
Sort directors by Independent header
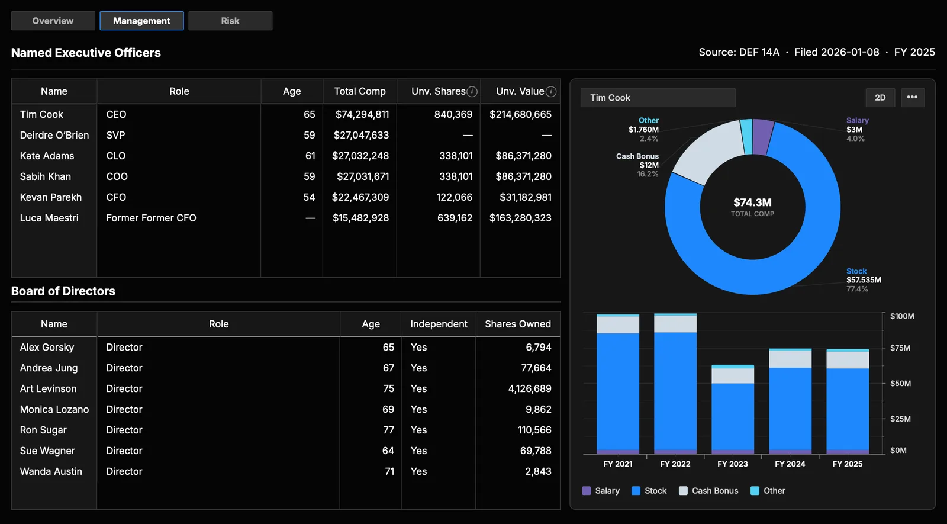click(439, 324)
